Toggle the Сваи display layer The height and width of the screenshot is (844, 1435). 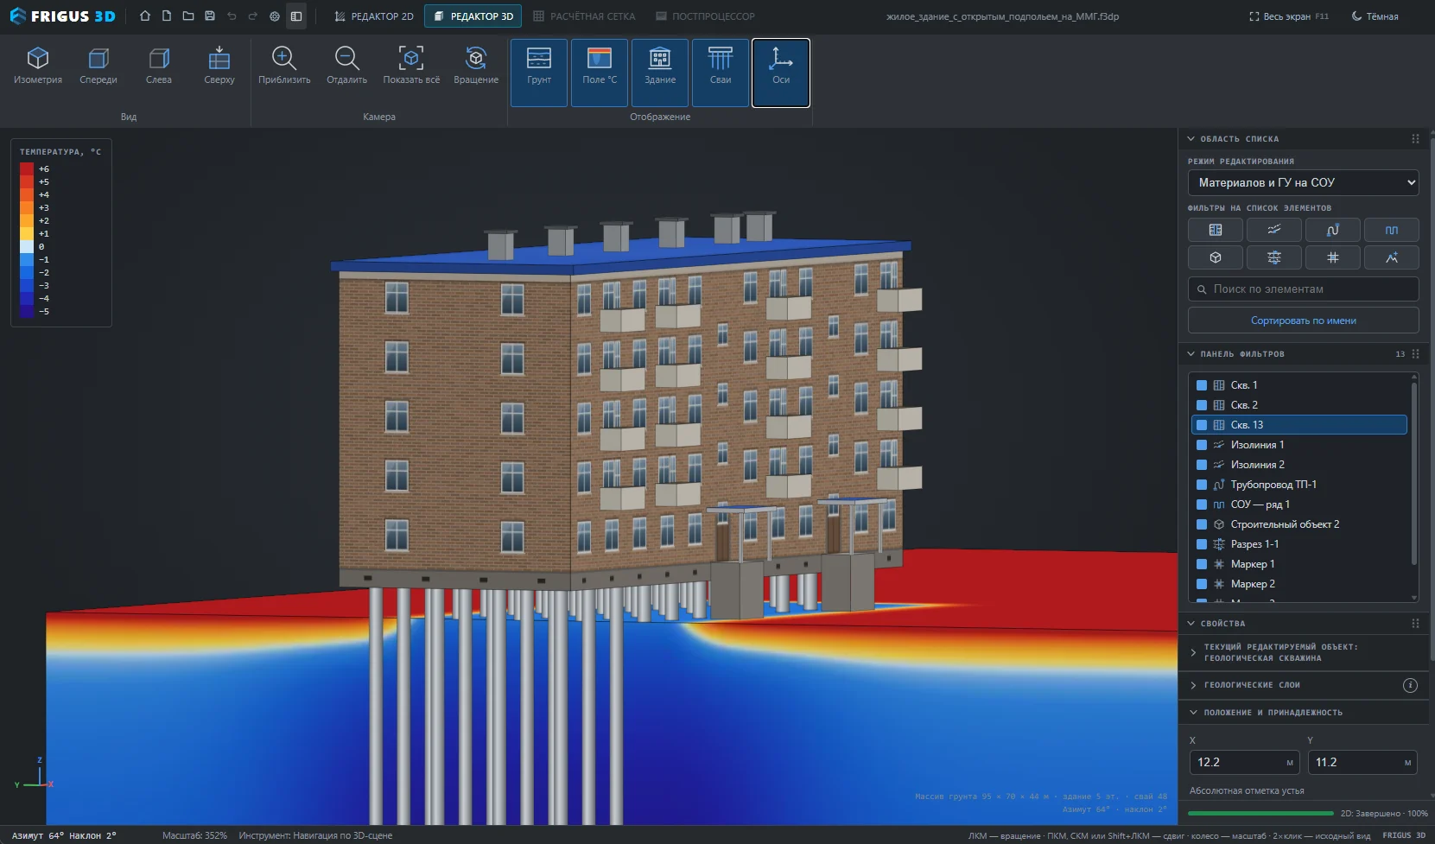point(721,73)
